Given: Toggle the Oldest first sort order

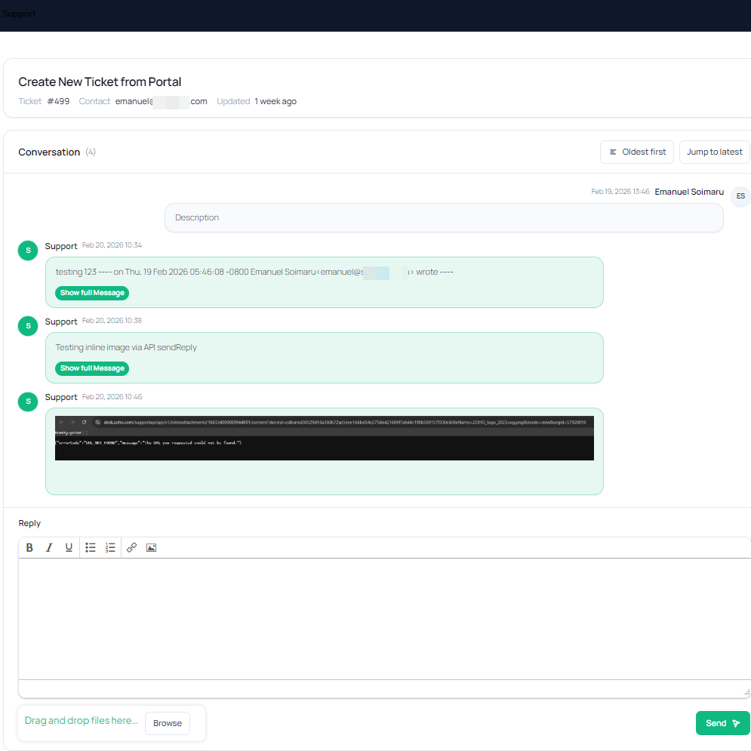Looking at the screenshot, I should tap(636, 152).
